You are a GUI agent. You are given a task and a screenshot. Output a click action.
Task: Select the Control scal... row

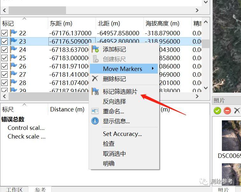(x=26, y=128)
